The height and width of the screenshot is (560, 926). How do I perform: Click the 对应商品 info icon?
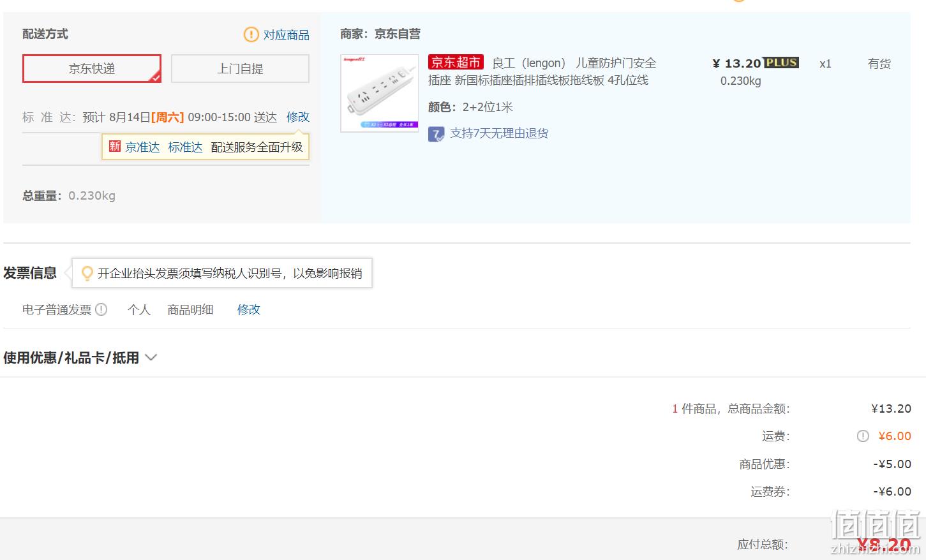click(251, 34)
